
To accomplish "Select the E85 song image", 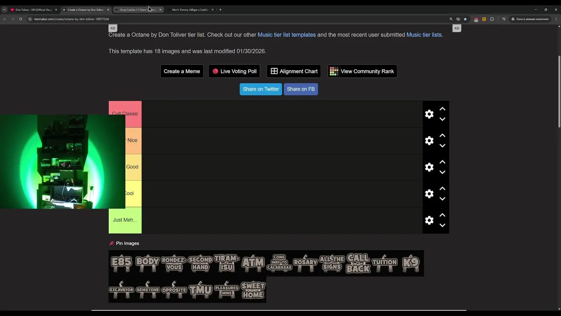I will pos(121,263).
